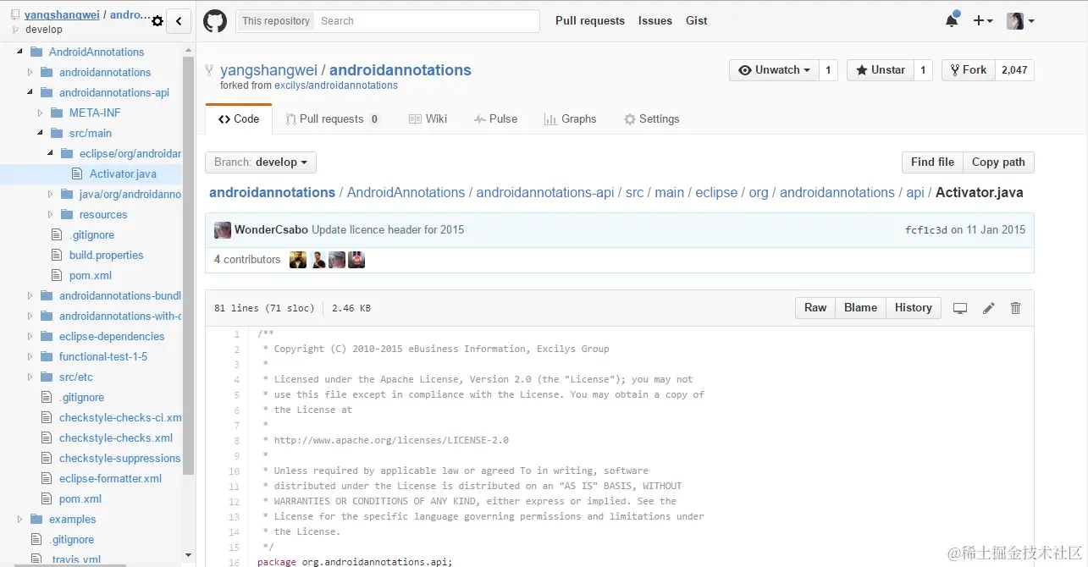Viewport: 1088px width, 567px height.
Task: Open the GitHub logo home page
Action: coord(215,21)
